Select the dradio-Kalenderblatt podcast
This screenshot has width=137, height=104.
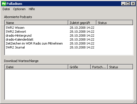[x=19, y=39]
